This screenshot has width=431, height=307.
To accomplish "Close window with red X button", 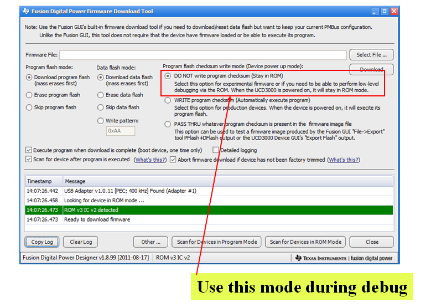I will pos(394,11).
